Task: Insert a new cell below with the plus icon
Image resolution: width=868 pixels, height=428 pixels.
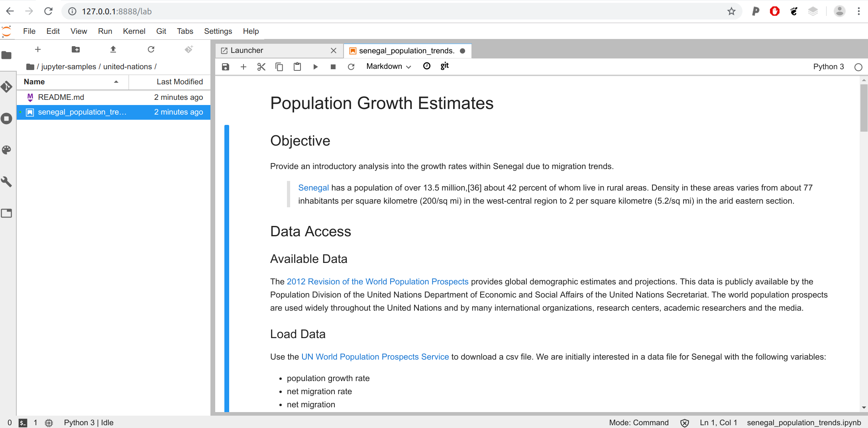Action: pyautogui.click(x=244, y=67)
